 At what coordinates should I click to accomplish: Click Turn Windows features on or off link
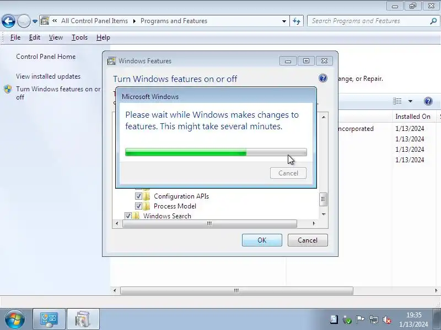[58, 93]
